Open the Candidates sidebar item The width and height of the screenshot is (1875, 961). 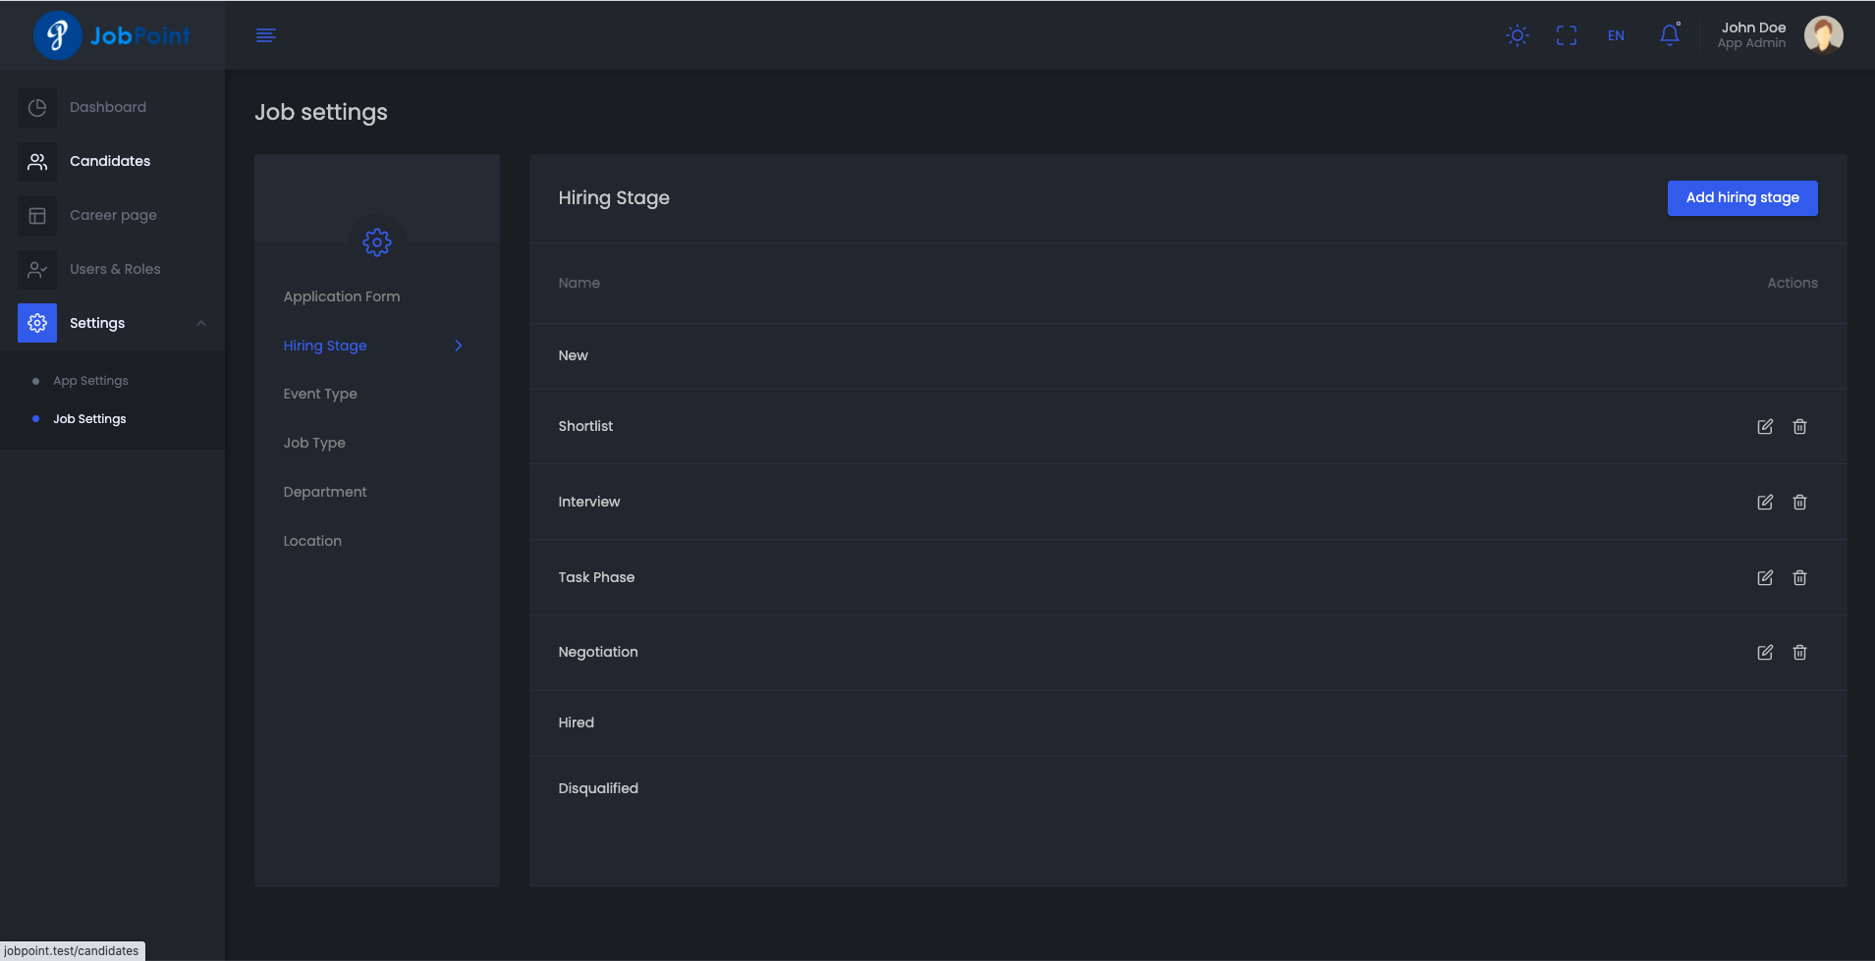(110, 161)
